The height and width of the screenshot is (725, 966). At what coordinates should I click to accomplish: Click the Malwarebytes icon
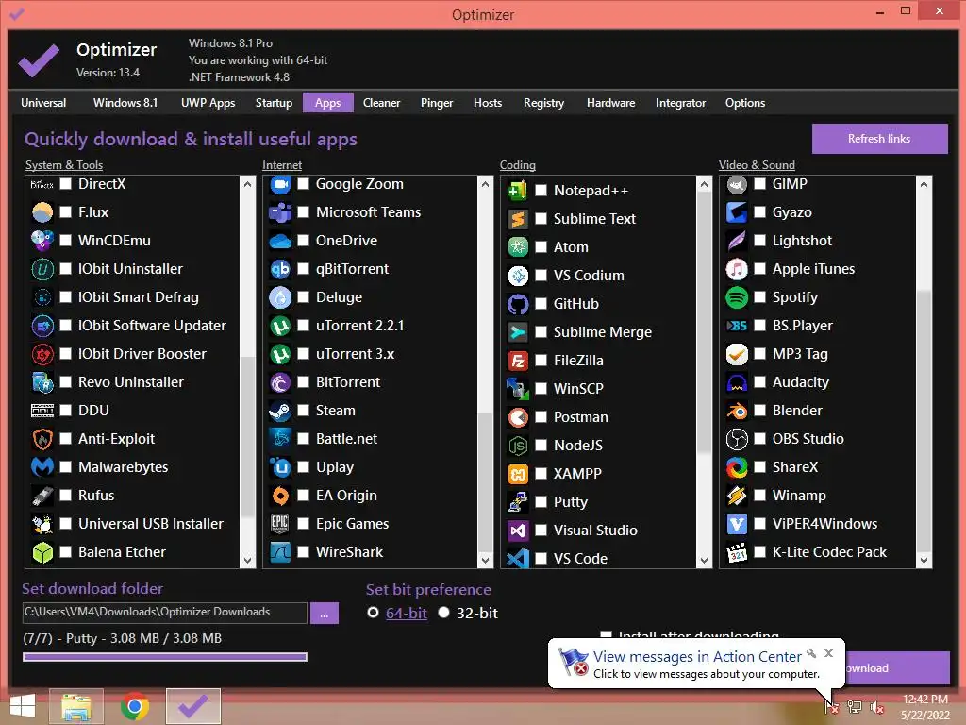point(42,466)
